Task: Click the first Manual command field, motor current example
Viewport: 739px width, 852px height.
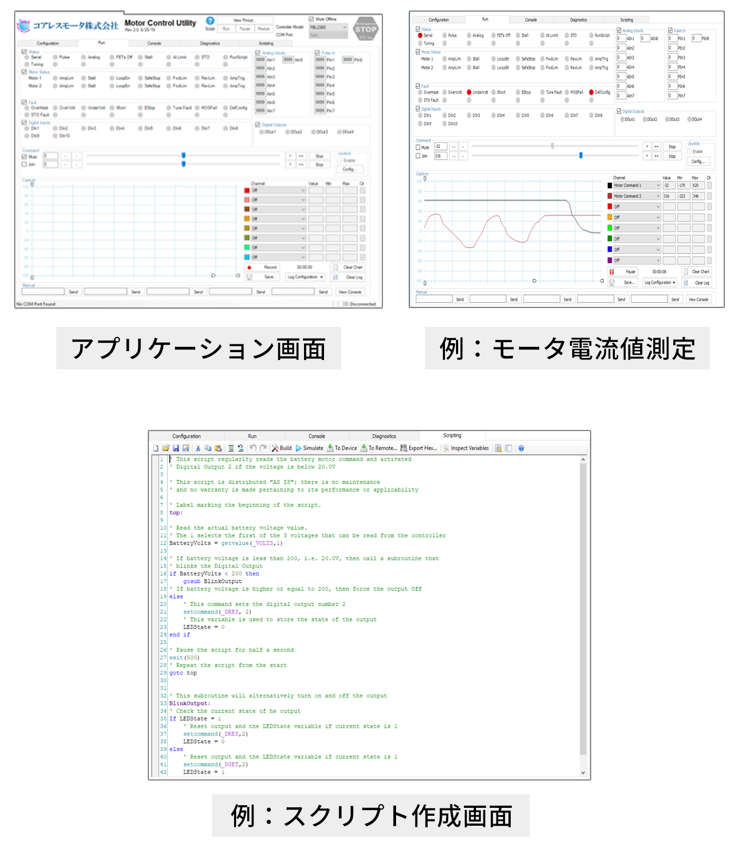Action: [x=434, y=299]
